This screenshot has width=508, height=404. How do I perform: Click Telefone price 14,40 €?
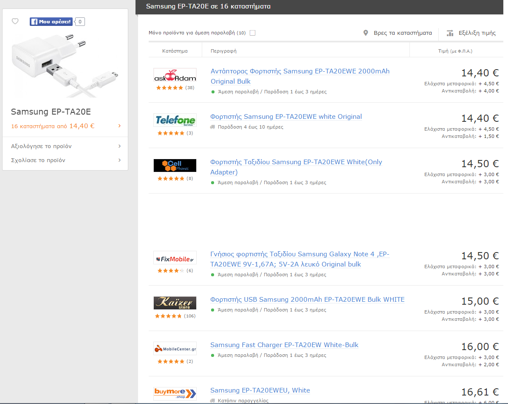[480, 118]
